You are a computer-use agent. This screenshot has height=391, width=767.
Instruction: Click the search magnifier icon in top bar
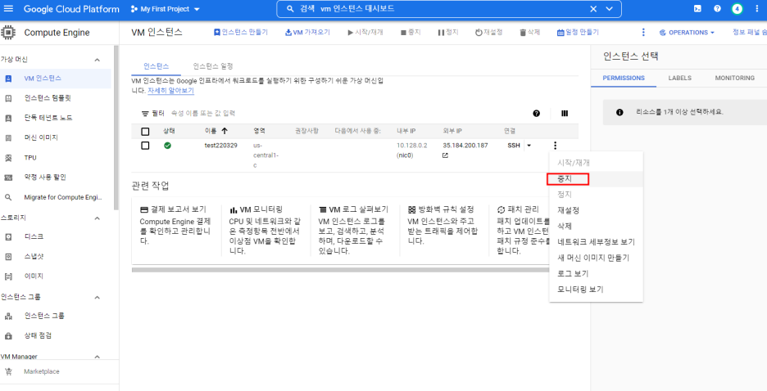(290, 9)
